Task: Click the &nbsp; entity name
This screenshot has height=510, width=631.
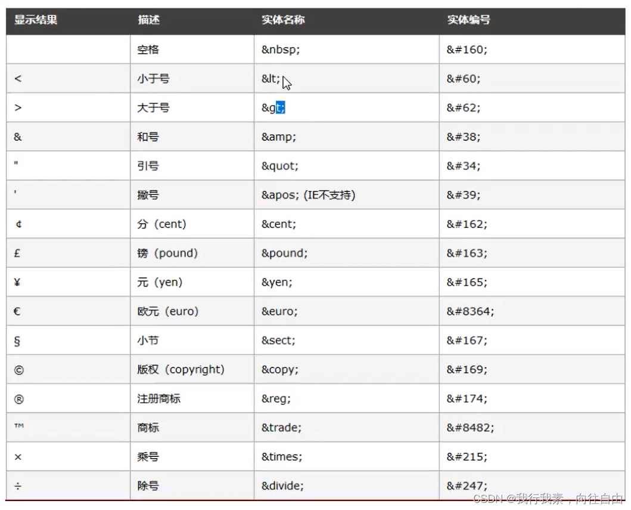Action: coord(281,50)
